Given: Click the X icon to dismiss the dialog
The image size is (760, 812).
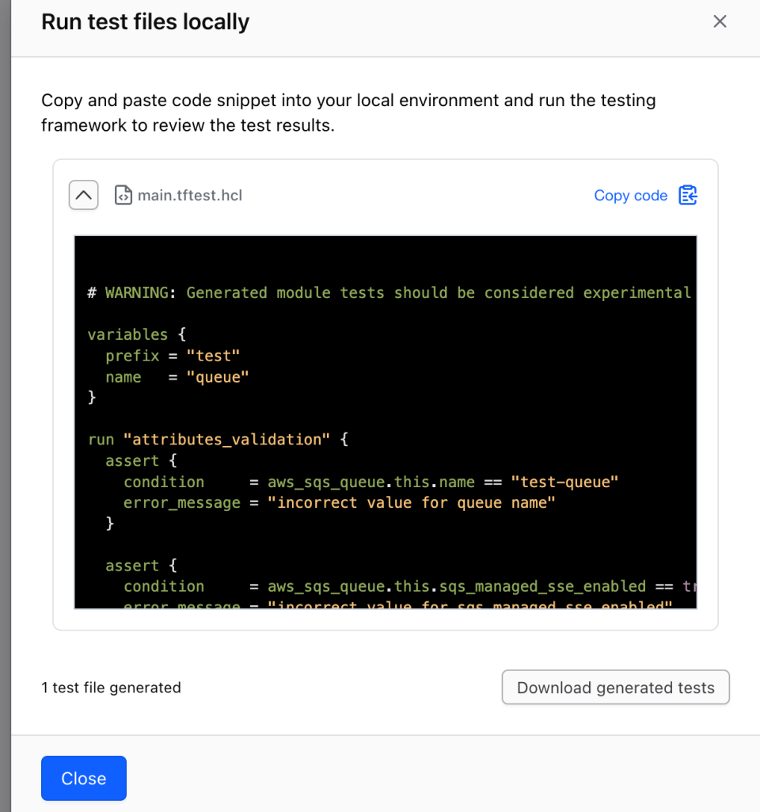Looking at the screenshot, I should pyautogui.click(x=720, y=21).
